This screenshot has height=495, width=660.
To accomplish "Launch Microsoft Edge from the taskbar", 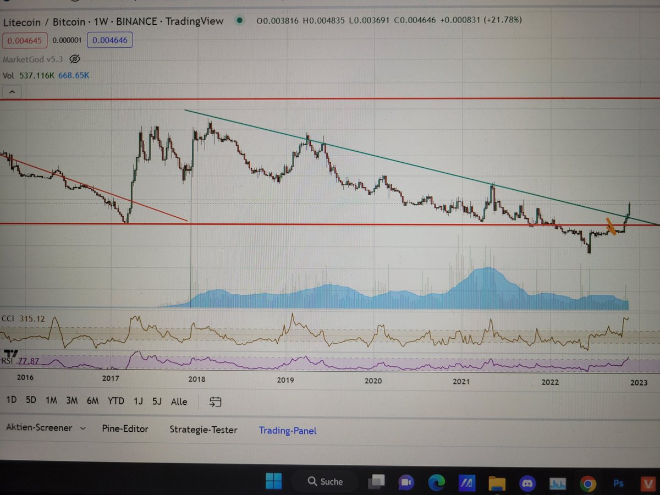I will (437, 482).
